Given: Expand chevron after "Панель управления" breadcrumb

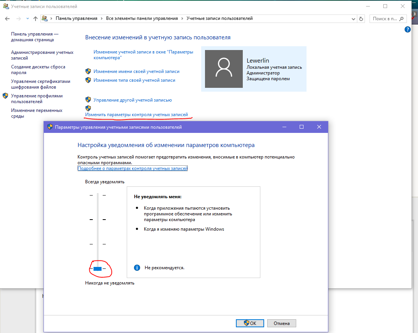Looking at the screenshot, I should click(x=102, y=18).
